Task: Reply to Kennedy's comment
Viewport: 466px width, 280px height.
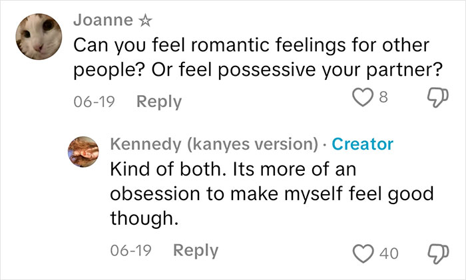Action: point(195,251)
